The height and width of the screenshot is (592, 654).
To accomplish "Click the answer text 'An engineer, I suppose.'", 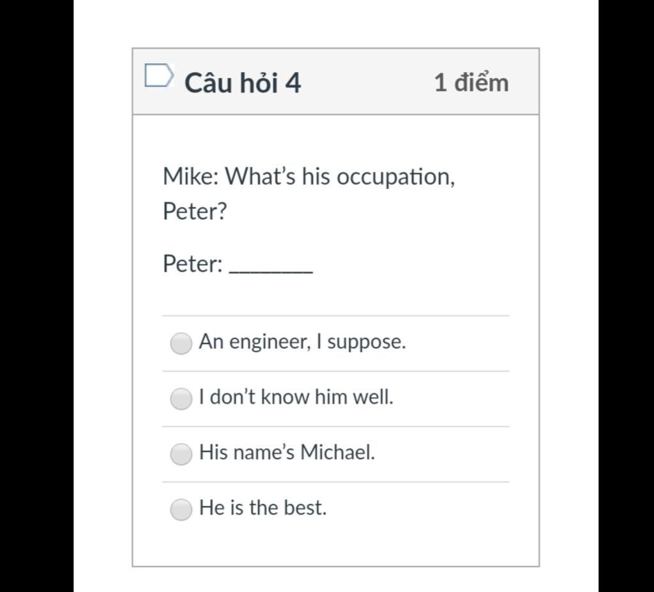I will [x=302, y=342].
